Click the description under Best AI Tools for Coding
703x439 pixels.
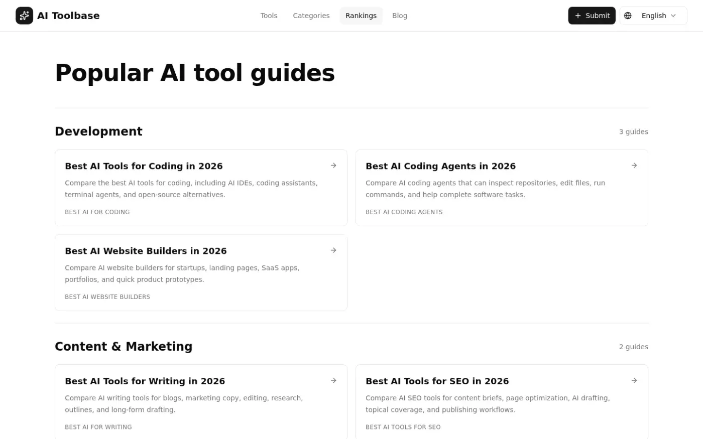pos(191,189)
